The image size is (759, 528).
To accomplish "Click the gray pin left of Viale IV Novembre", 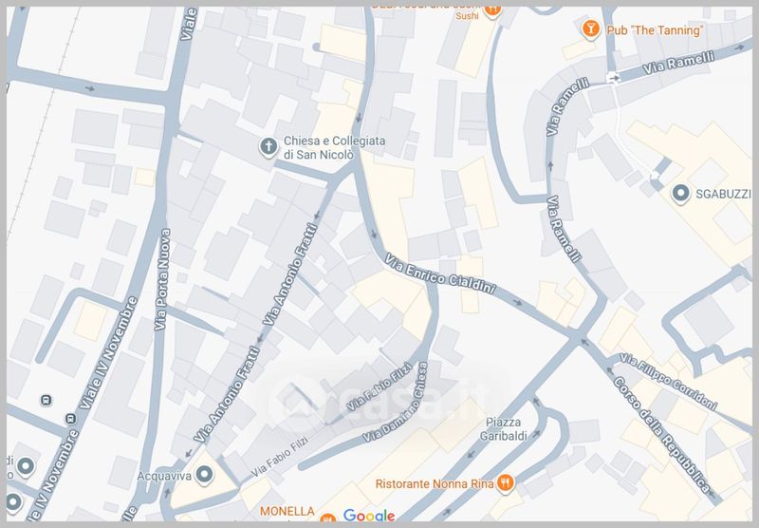I will point(26,466).
